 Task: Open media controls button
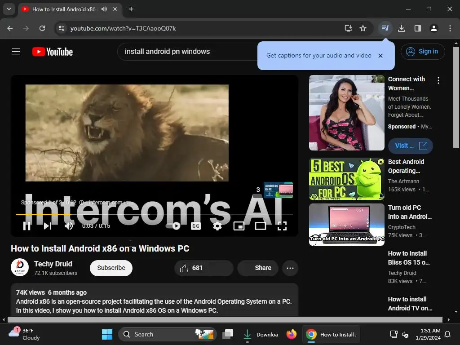tap(385, 28)
